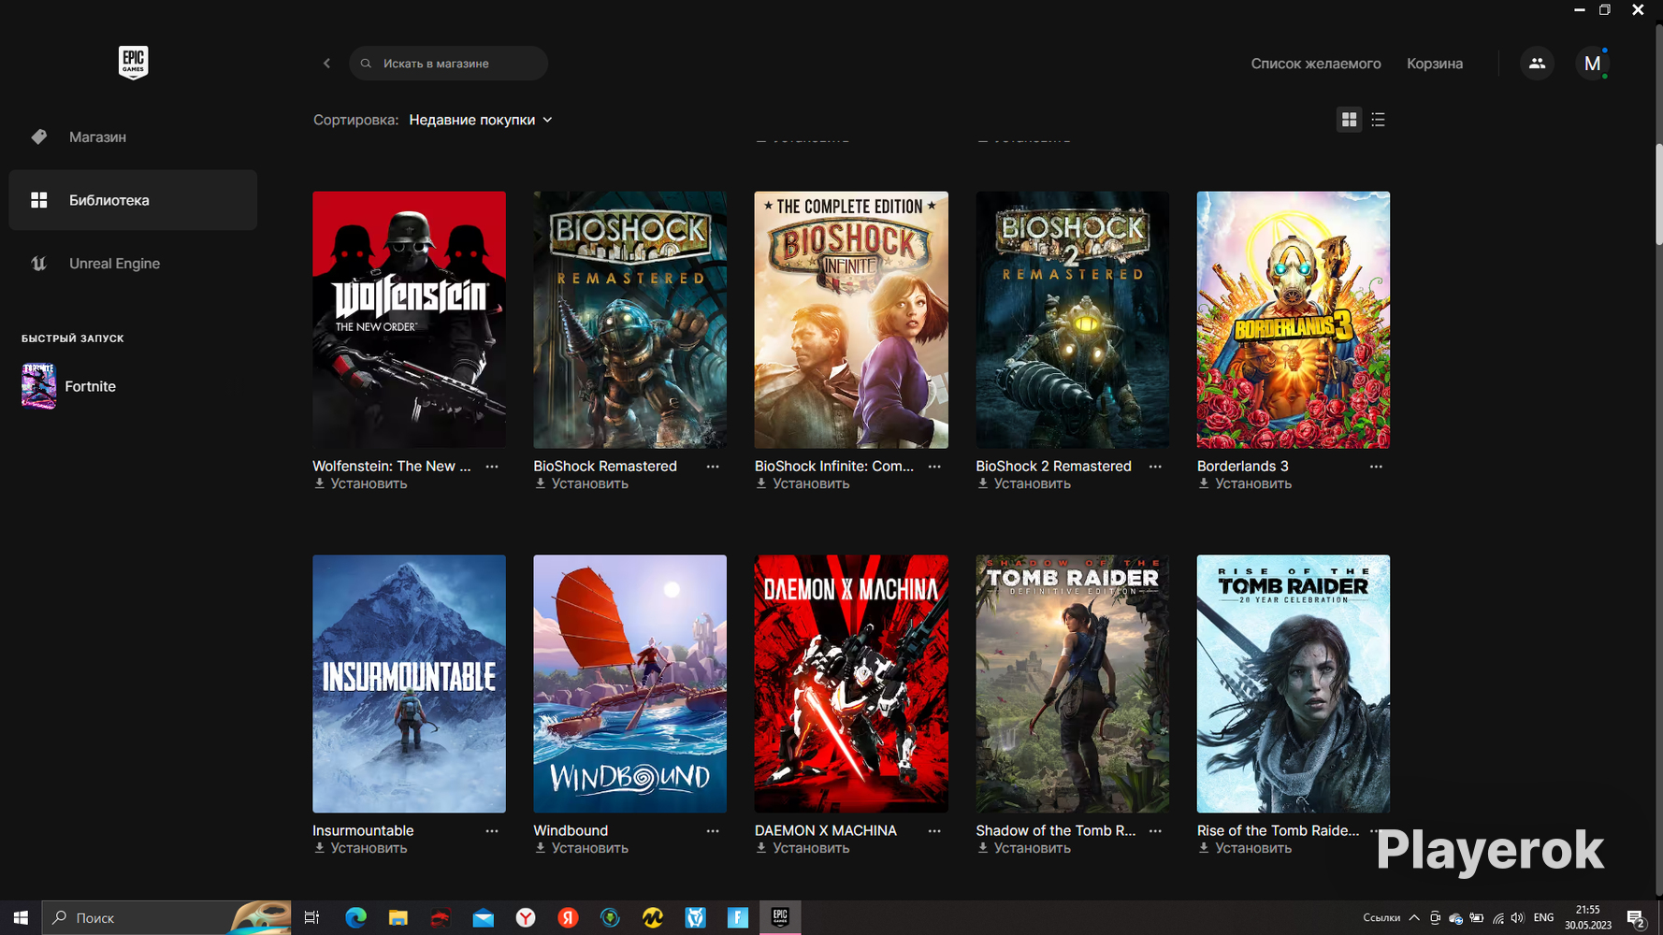This screenshot has height=935, width=1663.
Task: Select Rise of the Tomb Raider cover
Action: pyautogui.click(x=1294, y=684)
